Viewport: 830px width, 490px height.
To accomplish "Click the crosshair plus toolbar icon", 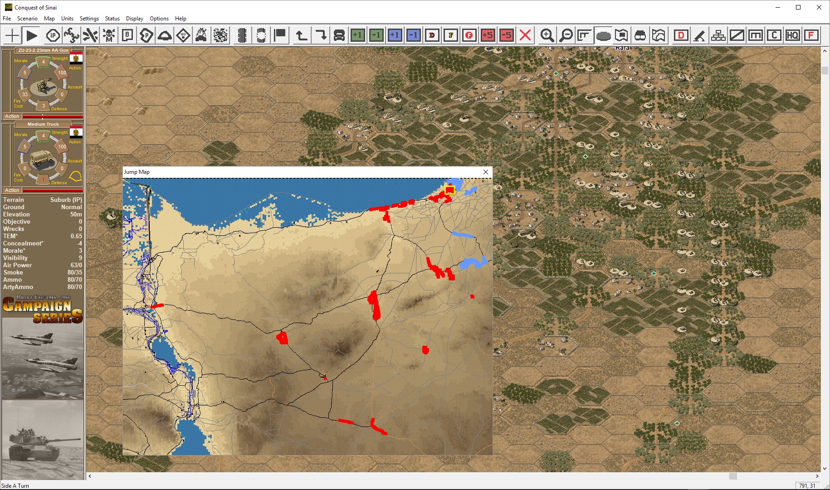I will point(13,35).
